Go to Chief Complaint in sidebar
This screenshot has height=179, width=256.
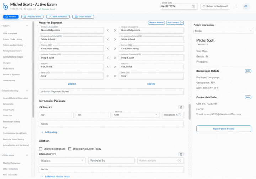tap(10, 34)
